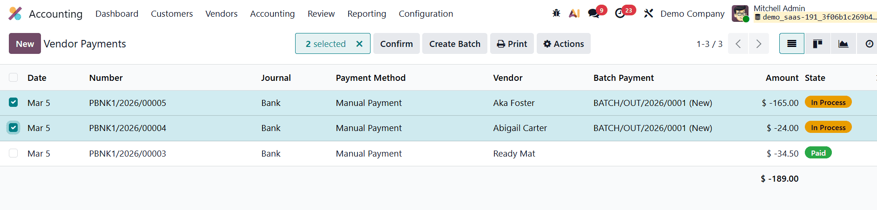Click the tools wrench icon
877x210 pixels.
(648, 13)
